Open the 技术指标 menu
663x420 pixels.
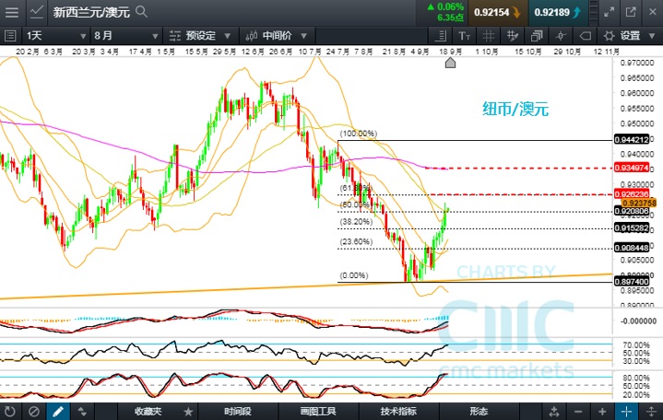point(399,411)
